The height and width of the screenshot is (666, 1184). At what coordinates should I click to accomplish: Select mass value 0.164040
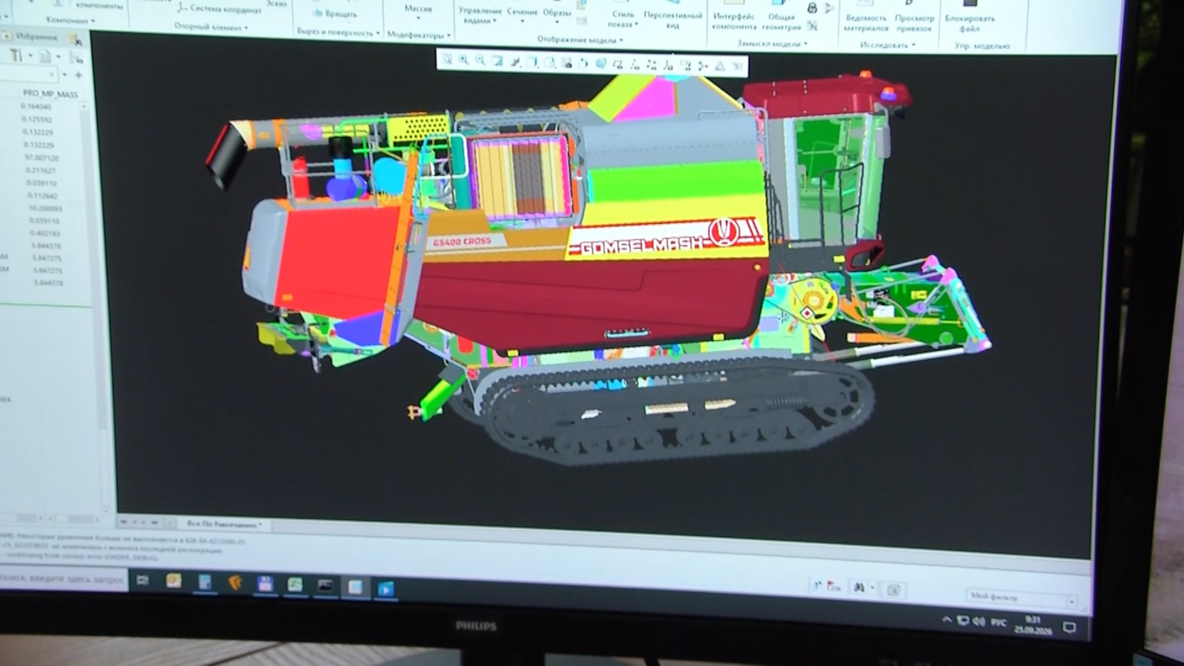36,107
